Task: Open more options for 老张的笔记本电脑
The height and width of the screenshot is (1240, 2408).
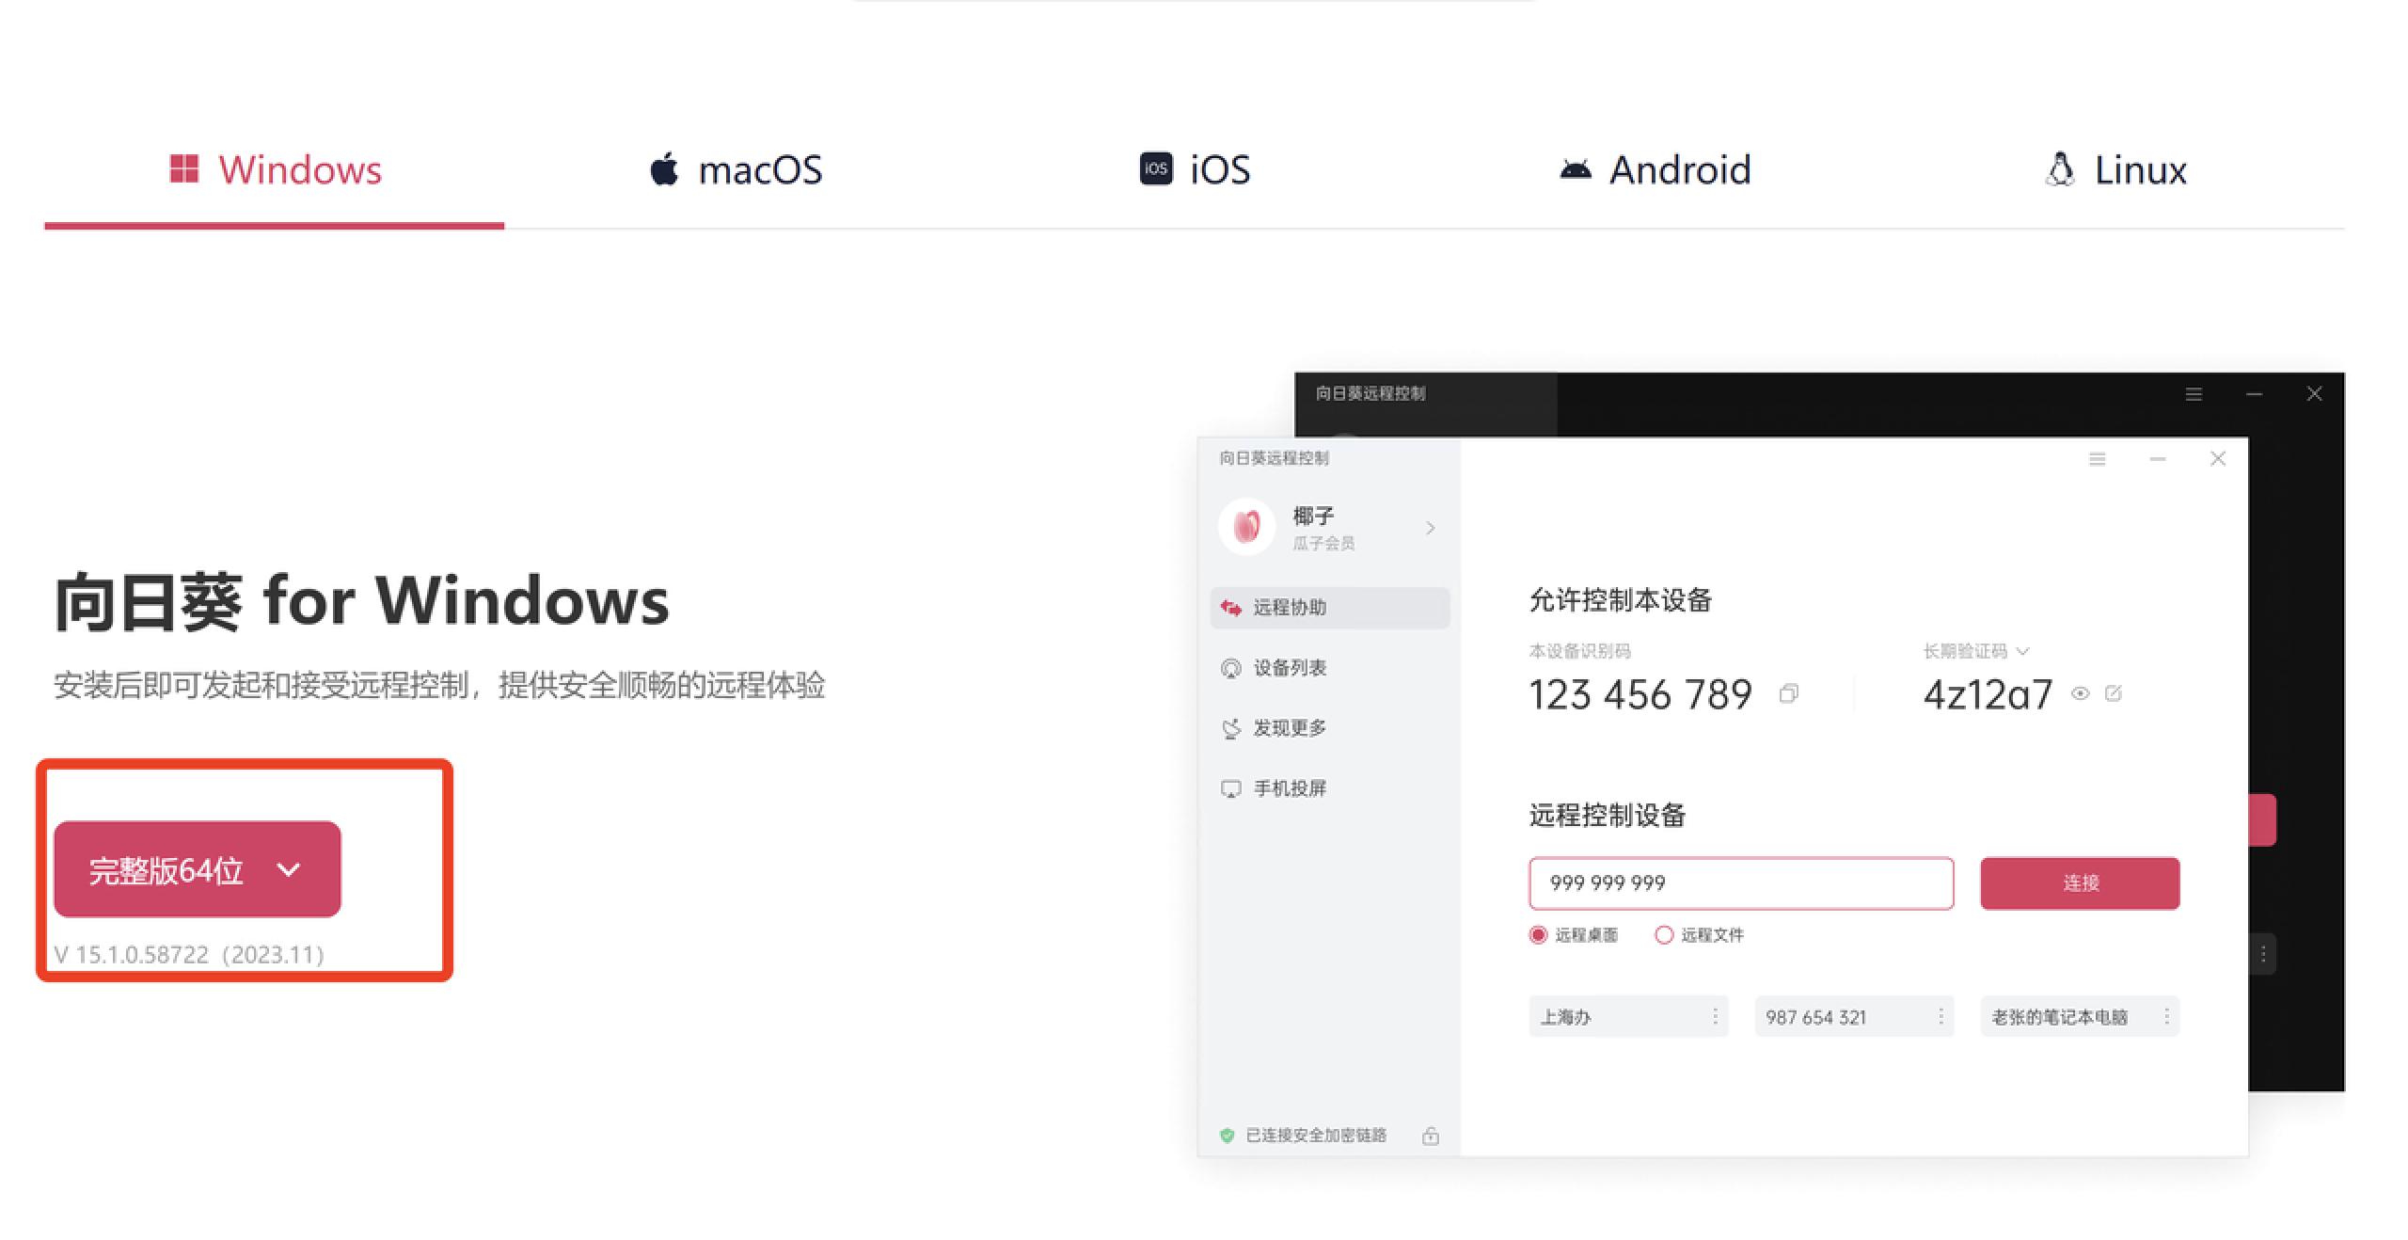Action: 2166,1017
